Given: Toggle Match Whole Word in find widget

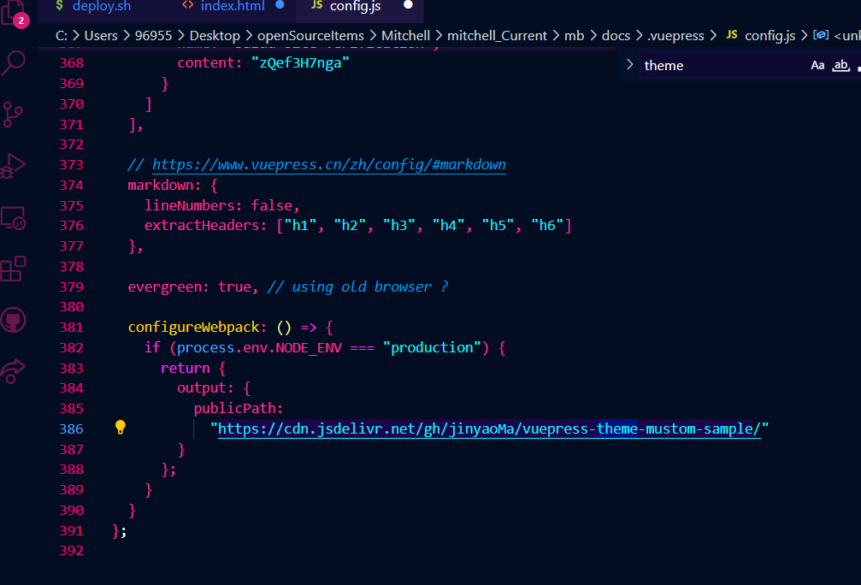Looking at the screenshot, I should [x=841, y=66].
